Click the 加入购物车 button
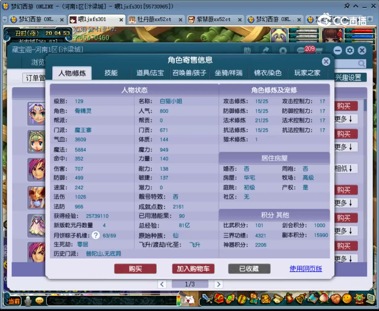The height and width of the screenshot is (311, 379). (193, 269)
